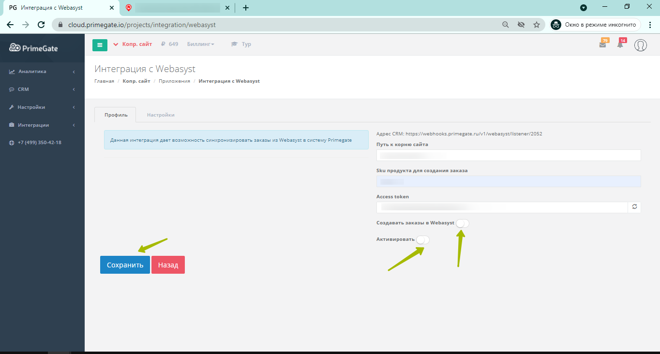Close the second browser tab
Image resolution: width=660 pixels, height=354 pixels.
coord(227,8)
